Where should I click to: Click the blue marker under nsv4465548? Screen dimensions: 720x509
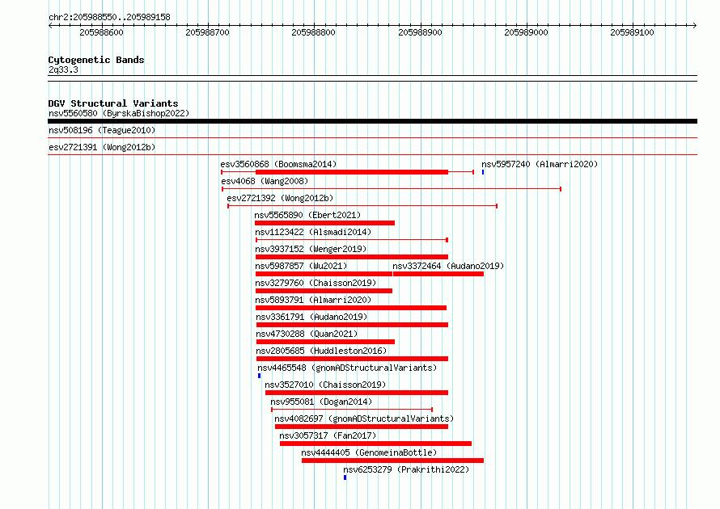pyautogui.click(x=259, y=376)
